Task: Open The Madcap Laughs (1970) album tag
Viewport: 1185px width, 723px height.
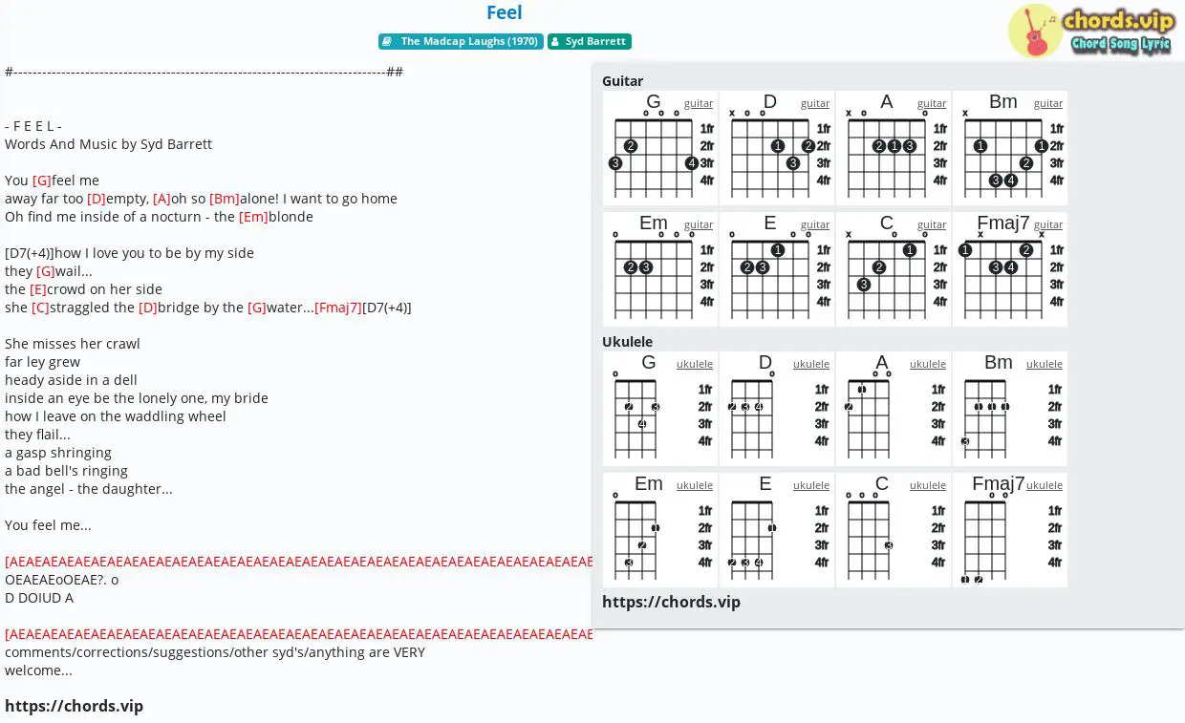Action: click(x=461, y=42)
